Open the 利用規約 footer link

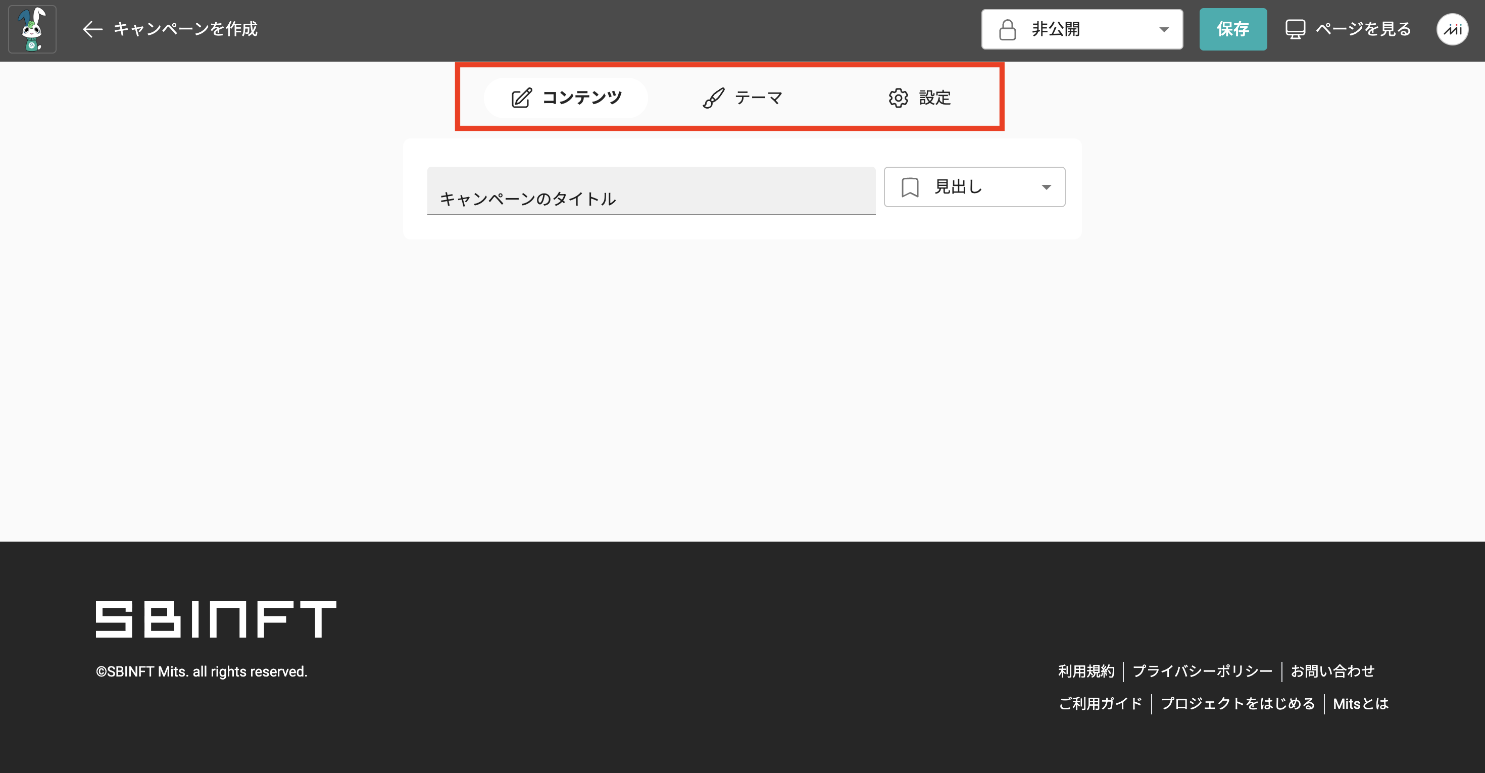[x=1086, y=671]
